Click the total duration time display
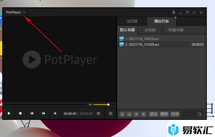Image resolution: width=215 pixels, height=137 pixels. pos(86,114)
